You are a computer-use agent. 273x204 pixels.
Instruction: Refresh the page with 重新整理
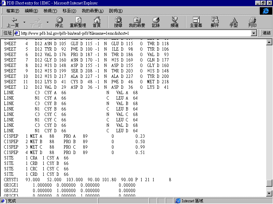[78, 22]
